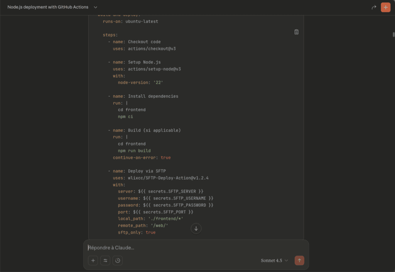
Task: Click the wlixcc/SFTP-Deploy-Action@v1.2.4 text
Action: coord(168,178)
